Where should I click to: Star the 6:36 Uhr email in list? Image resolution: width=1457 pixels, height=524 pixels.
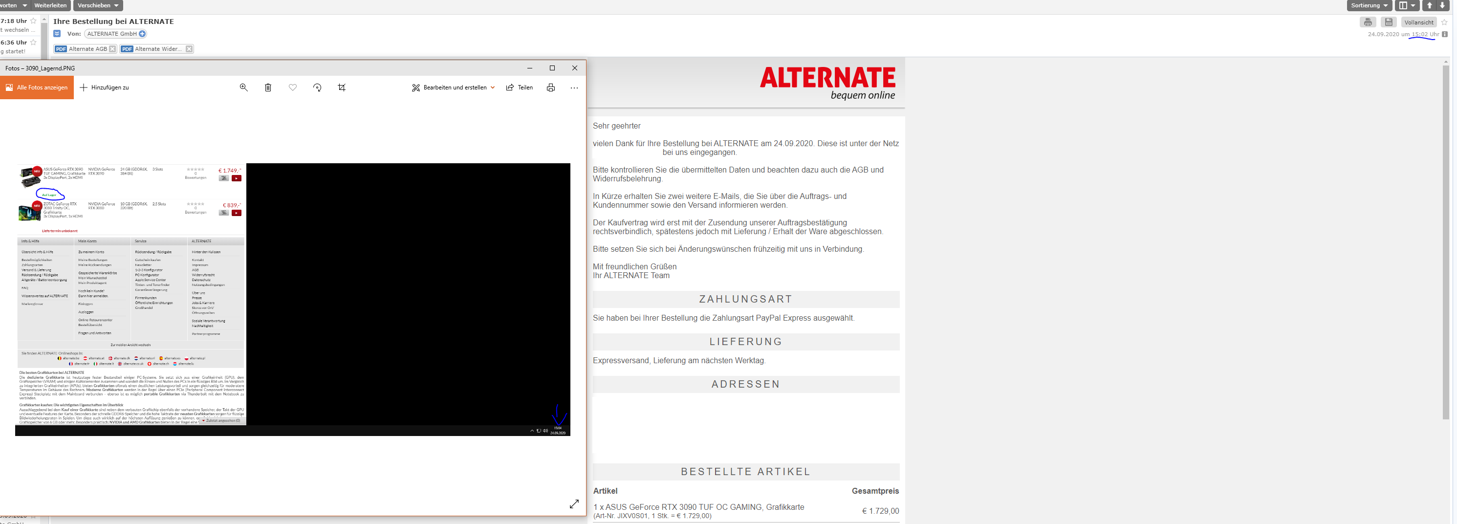pos(33,43)
